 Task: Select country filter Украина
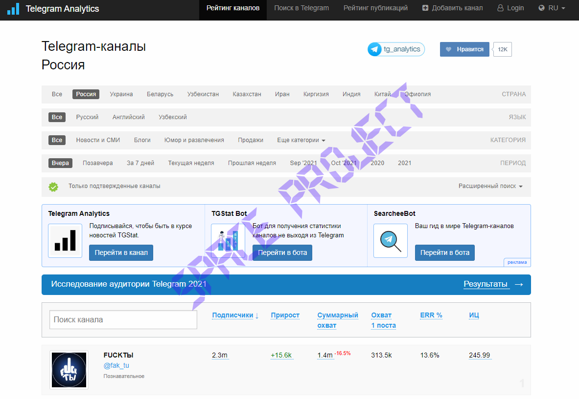tap(121, 94)
